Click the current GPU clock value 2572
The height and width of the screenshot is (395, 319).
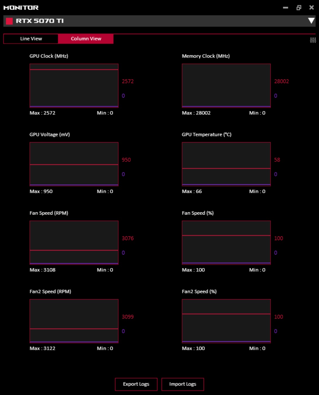[x=128, y=81]
